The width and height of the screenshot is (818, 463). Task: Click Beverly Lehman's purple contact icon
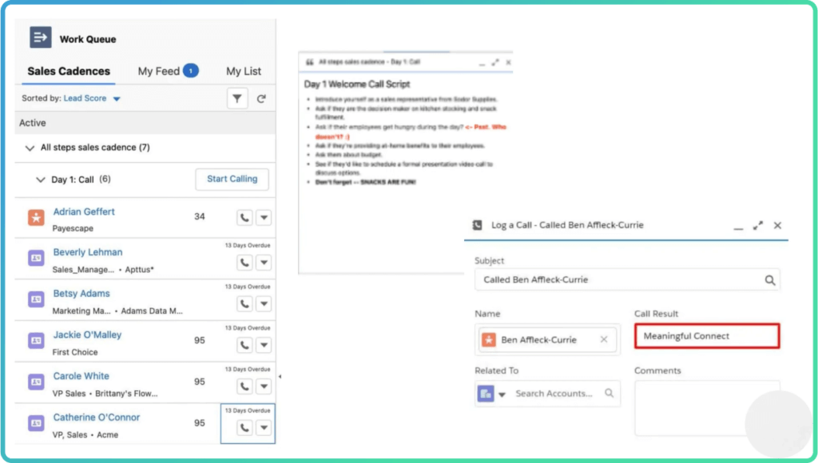[36, 258]
